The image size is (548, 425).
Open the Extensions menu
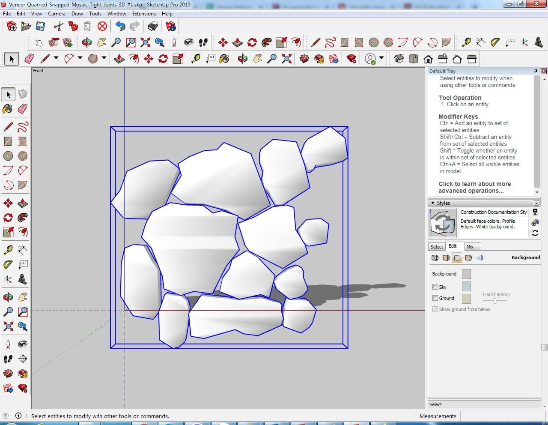click(144, 14)
